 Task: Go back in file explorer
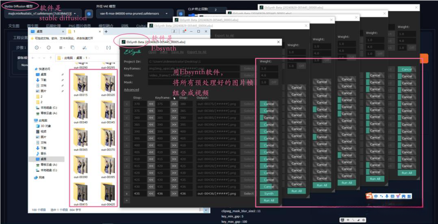coord(33,58)
